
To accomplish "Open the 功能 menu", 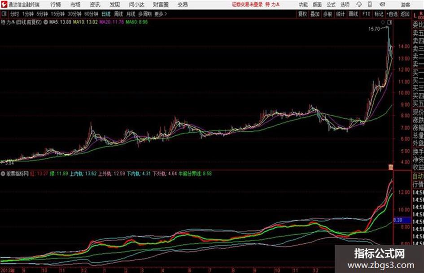I will (303, 4).
